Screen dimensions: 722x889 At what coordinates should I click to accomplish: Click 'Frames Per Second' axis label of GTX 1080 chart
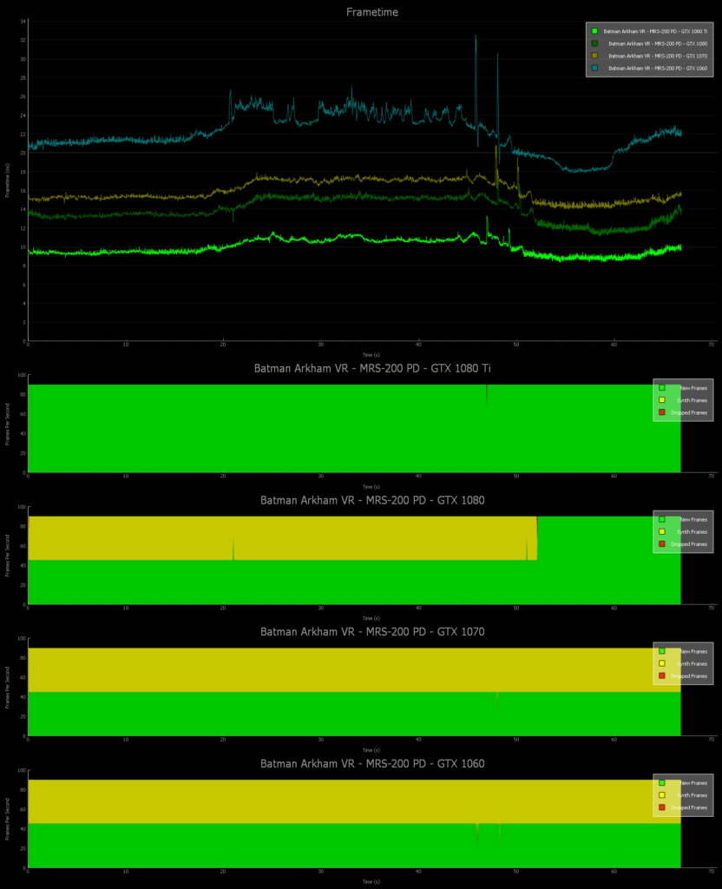[7, 556]
